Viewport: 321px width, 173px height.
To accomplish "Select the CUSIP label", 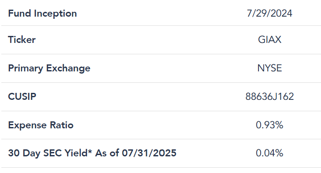I will (22, 96).
